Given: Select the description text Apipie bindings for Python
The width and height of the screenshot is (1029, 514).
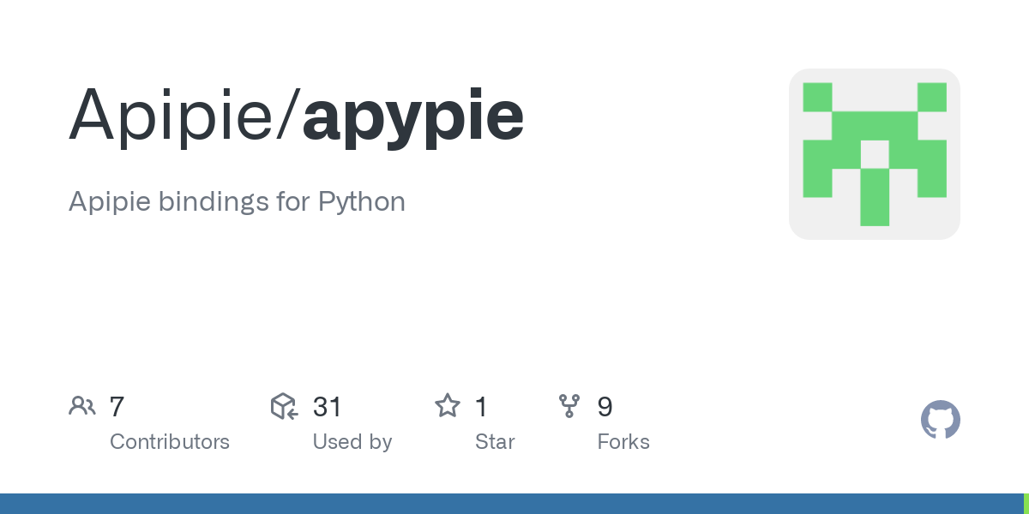Looking at the screenshot, I should pyautogui.click(x=237, y=202).
